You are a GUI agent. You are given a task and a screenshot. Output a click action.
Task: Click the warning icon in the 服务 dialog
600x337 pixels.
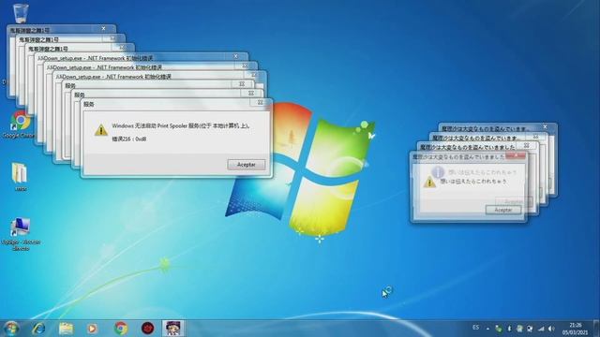(101, 130)
